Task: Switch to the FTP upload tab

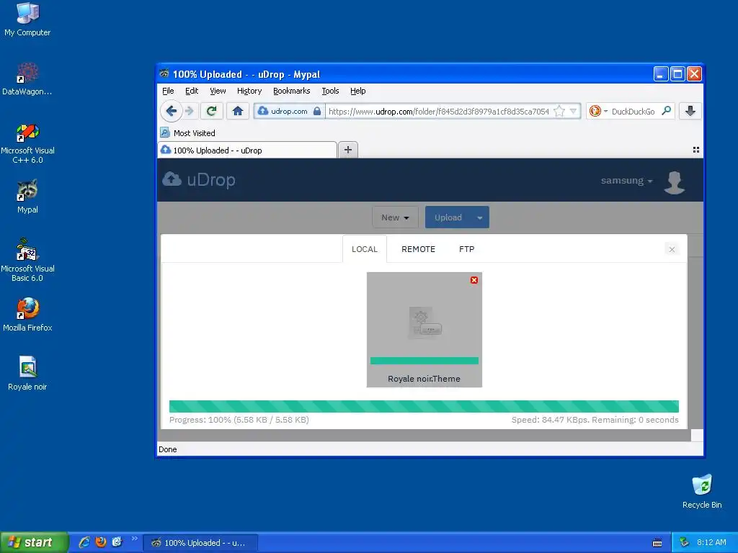Action: tap(467, 248)
